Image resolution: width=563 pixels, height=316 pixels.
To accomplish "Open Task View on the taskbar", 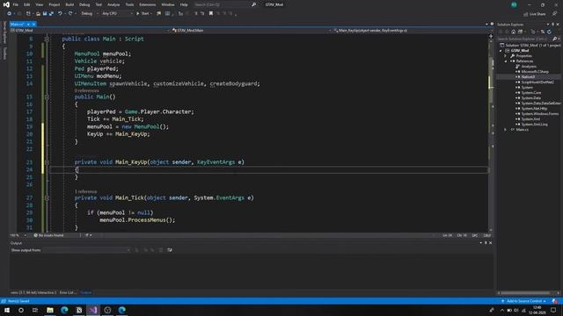I will 35,310.
